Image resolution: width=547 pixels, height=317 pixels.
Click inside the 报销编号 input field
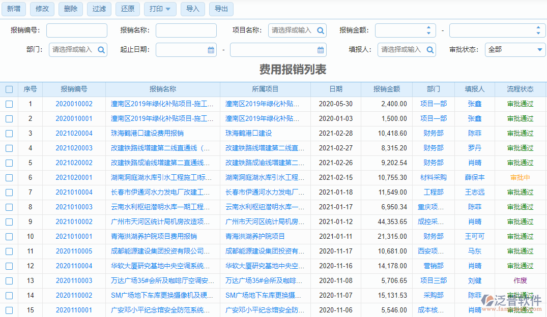pos(76,30)
